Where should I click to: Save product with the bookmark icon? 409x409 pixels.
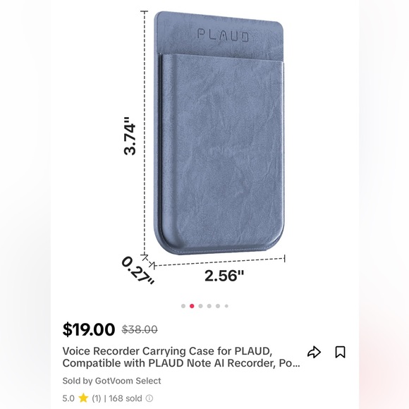[x=340, y=352]
